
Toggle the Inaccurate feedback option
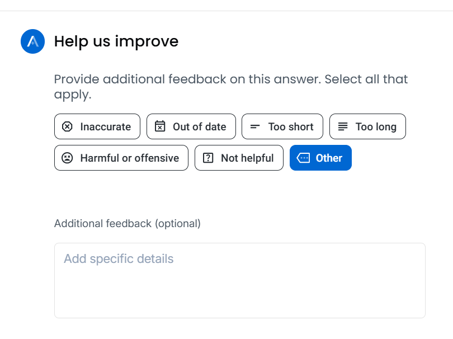tap(97, 126)
